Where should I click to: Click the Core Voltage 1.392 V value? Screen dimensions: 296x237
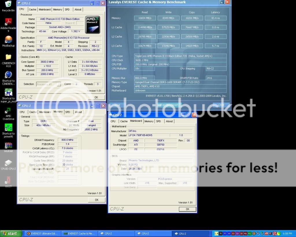pos(75,31)
